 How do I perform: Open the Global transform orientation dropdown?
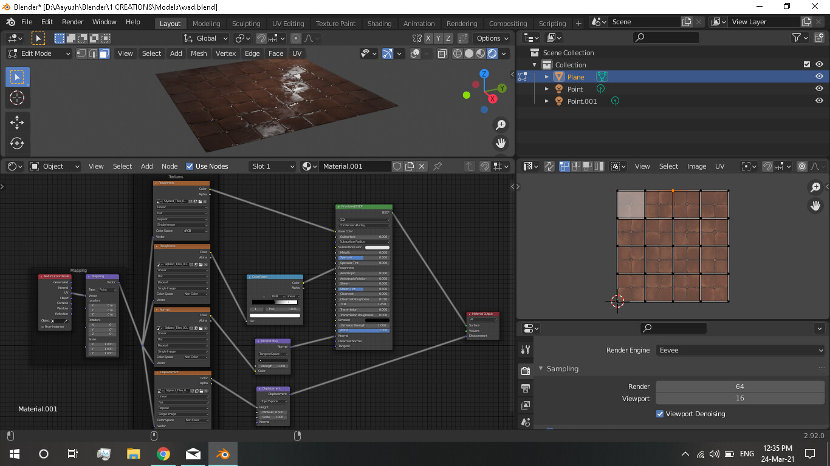point(205,38)
